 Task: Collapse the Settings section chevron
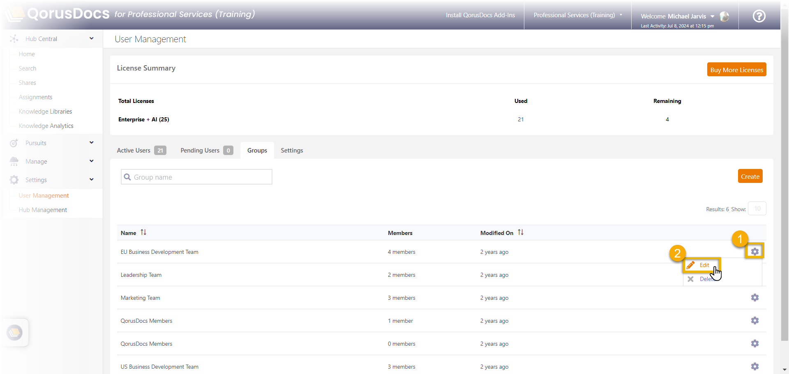pyautogui.click(x=92, y=179)
